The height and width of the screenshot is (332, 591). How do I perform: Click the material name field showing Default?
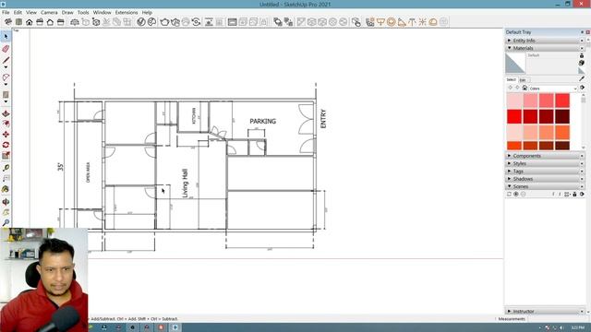(x=551, y=55)
